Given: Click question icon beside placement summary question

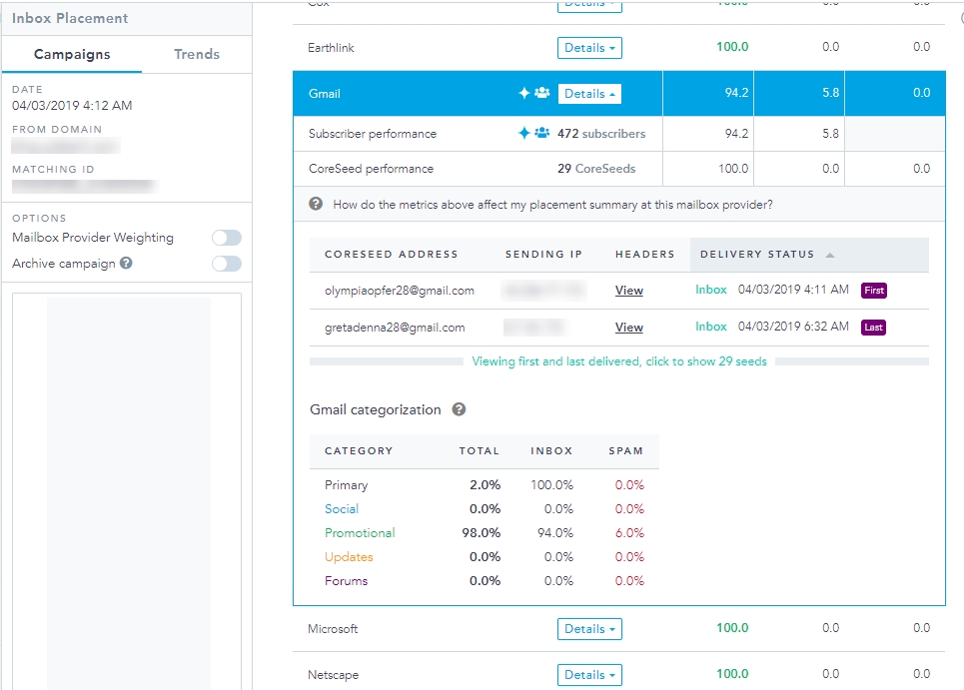Looking at the screenshot, I should coord(316,204).
